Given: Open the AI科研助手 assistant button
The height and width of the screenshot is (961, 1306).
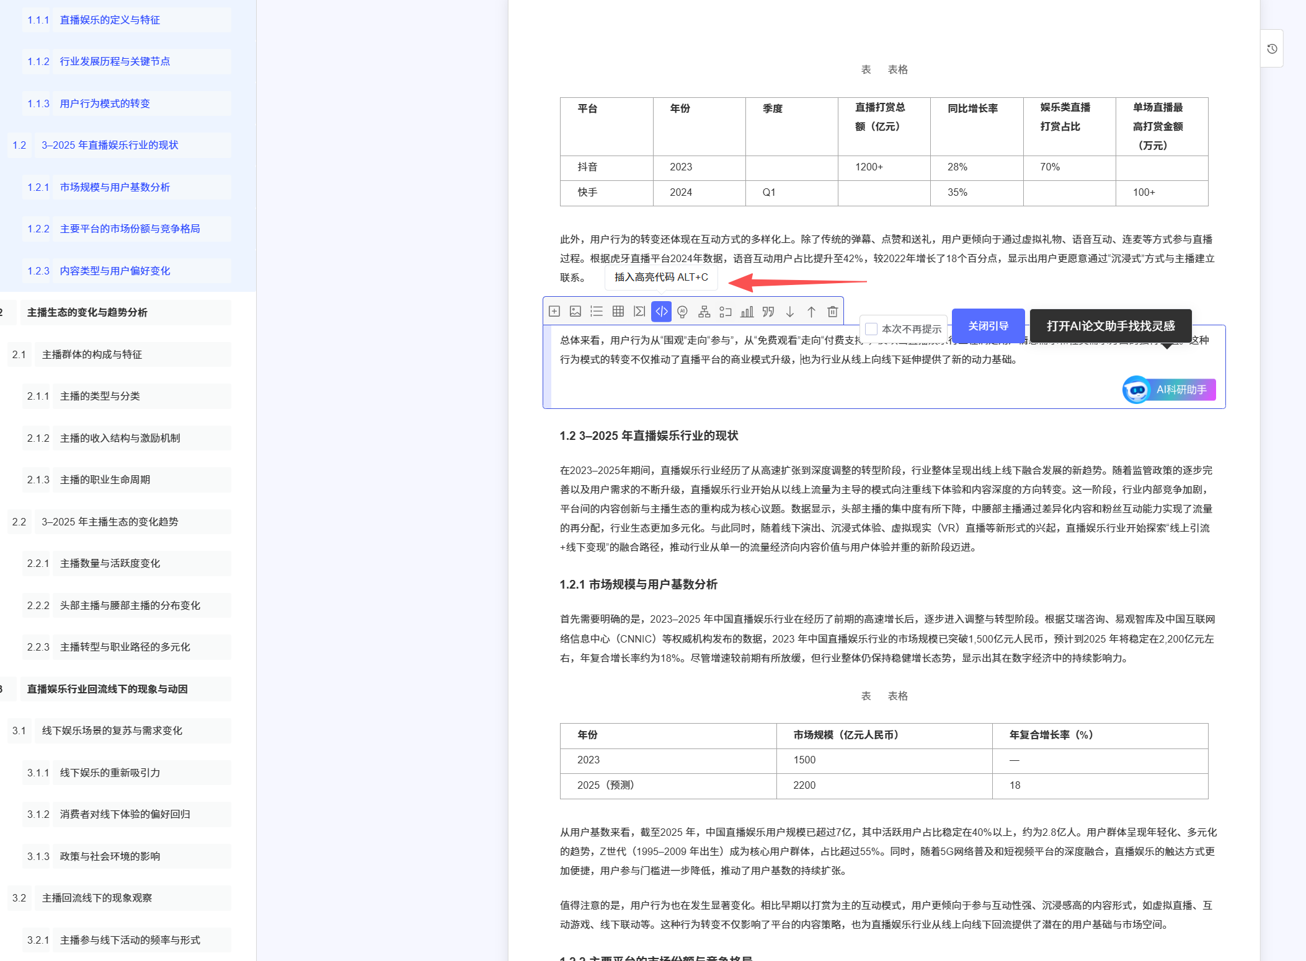Looking at the screenshot, I should (x=1170, y=390).
